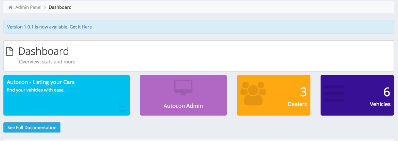Open the Admin Panel breadcrumb link

[x=28, y=7]
